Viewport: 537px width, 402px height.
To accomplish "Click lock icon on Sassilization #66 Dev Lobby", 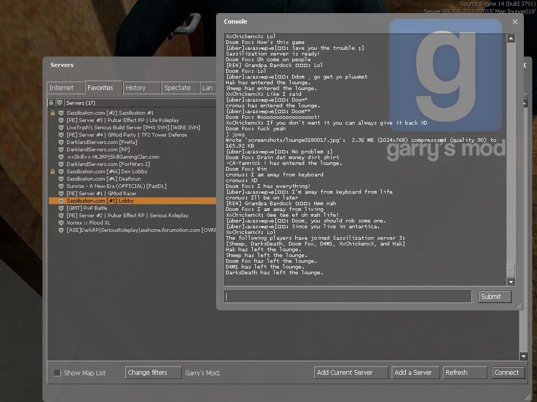I will tap(52, 172).
